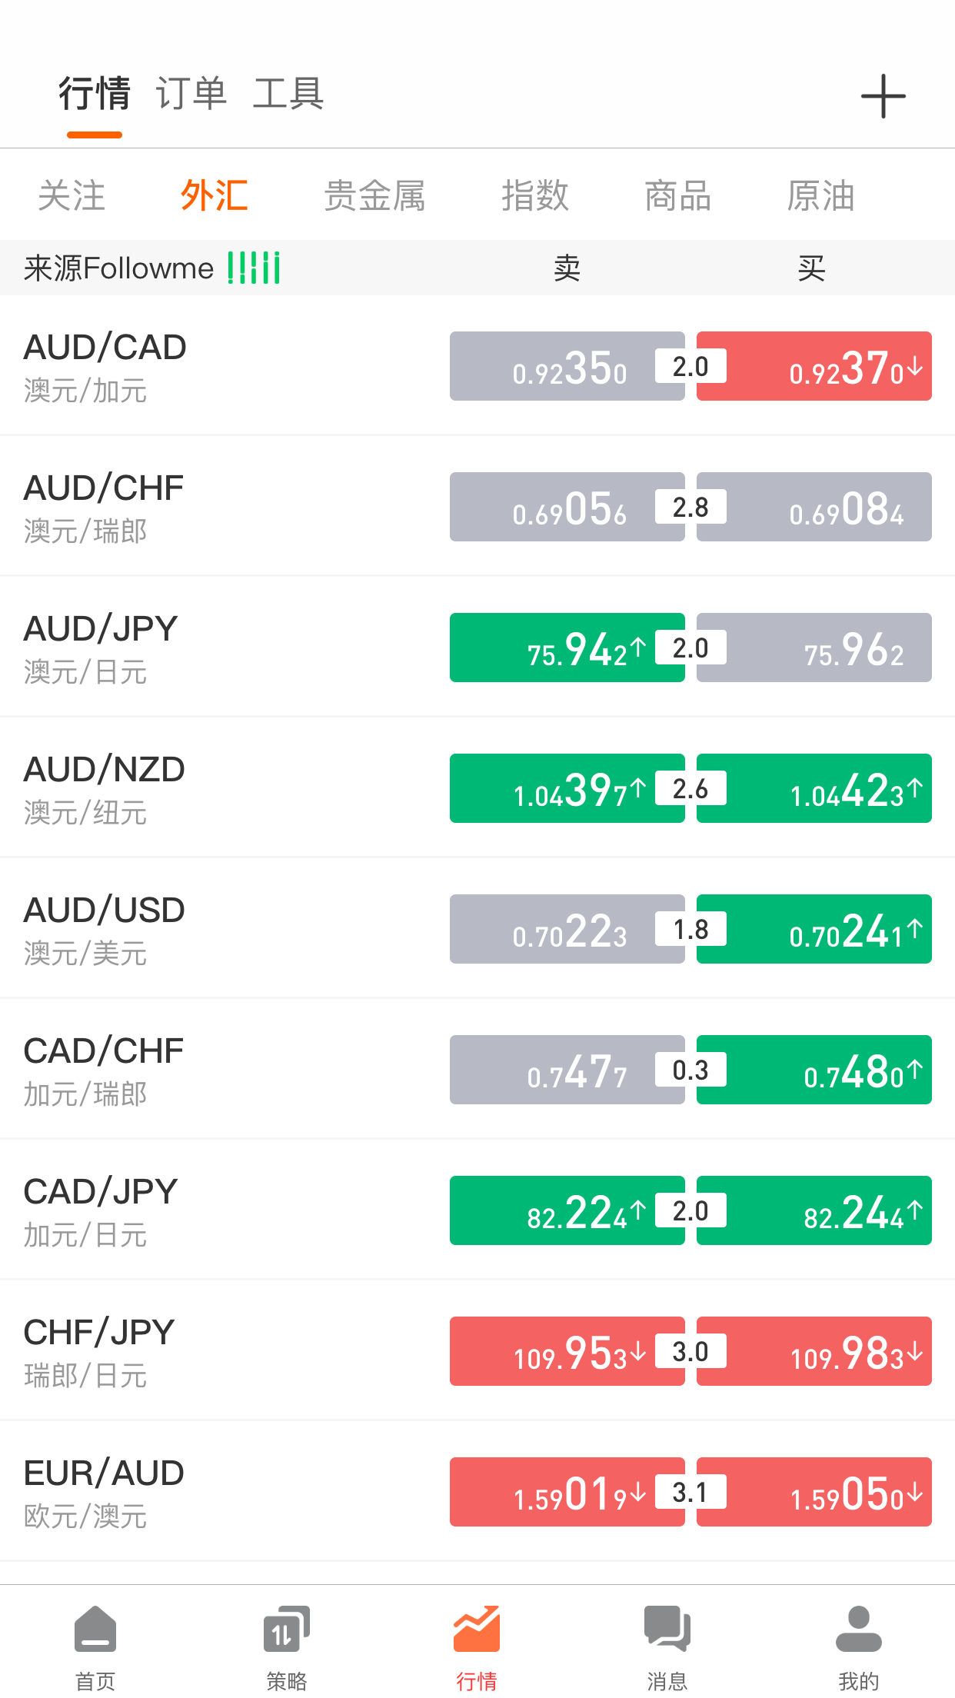Screen dimensions: 955x1698
Task: Select the 原油 crude oil category
Action: tap(820, 195)
